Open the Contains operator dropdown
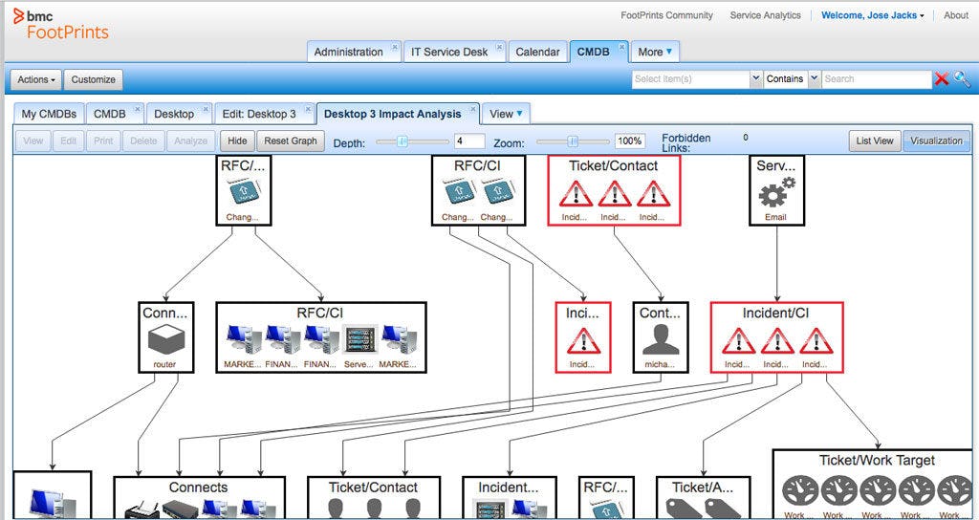This screenshot has width=979, height=520. point(815,78)
